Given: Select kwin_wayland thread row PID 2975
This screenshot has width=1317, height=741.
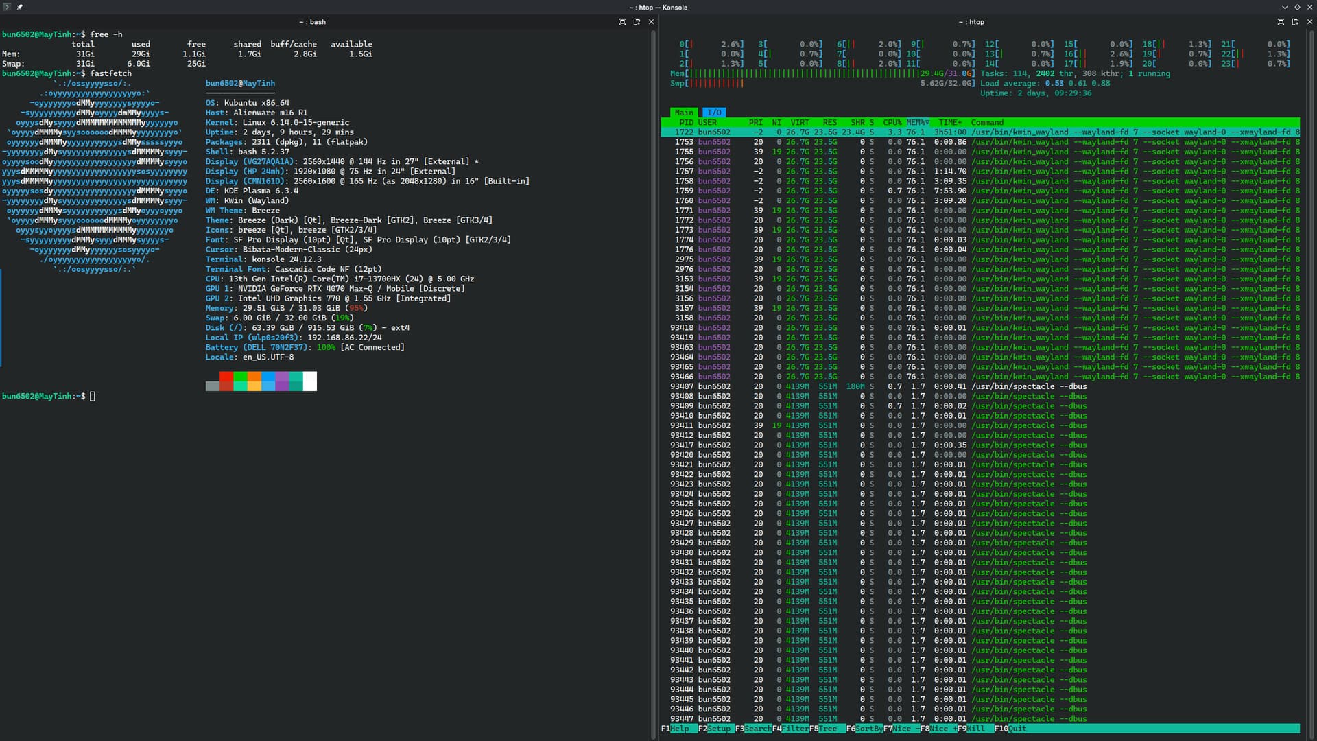Looking at the screenshot, I should [980, 259].
